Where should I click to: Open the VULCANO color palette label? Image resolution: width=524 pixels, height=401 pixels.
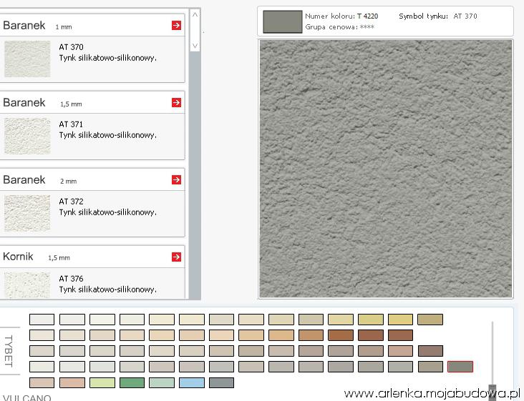[x=27, y=397]
